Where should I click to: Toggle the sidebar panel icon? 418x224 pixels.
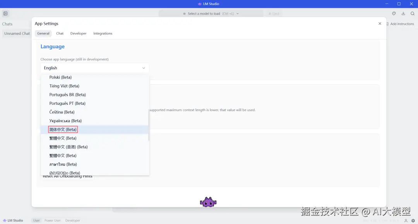[x=5, y=14]
